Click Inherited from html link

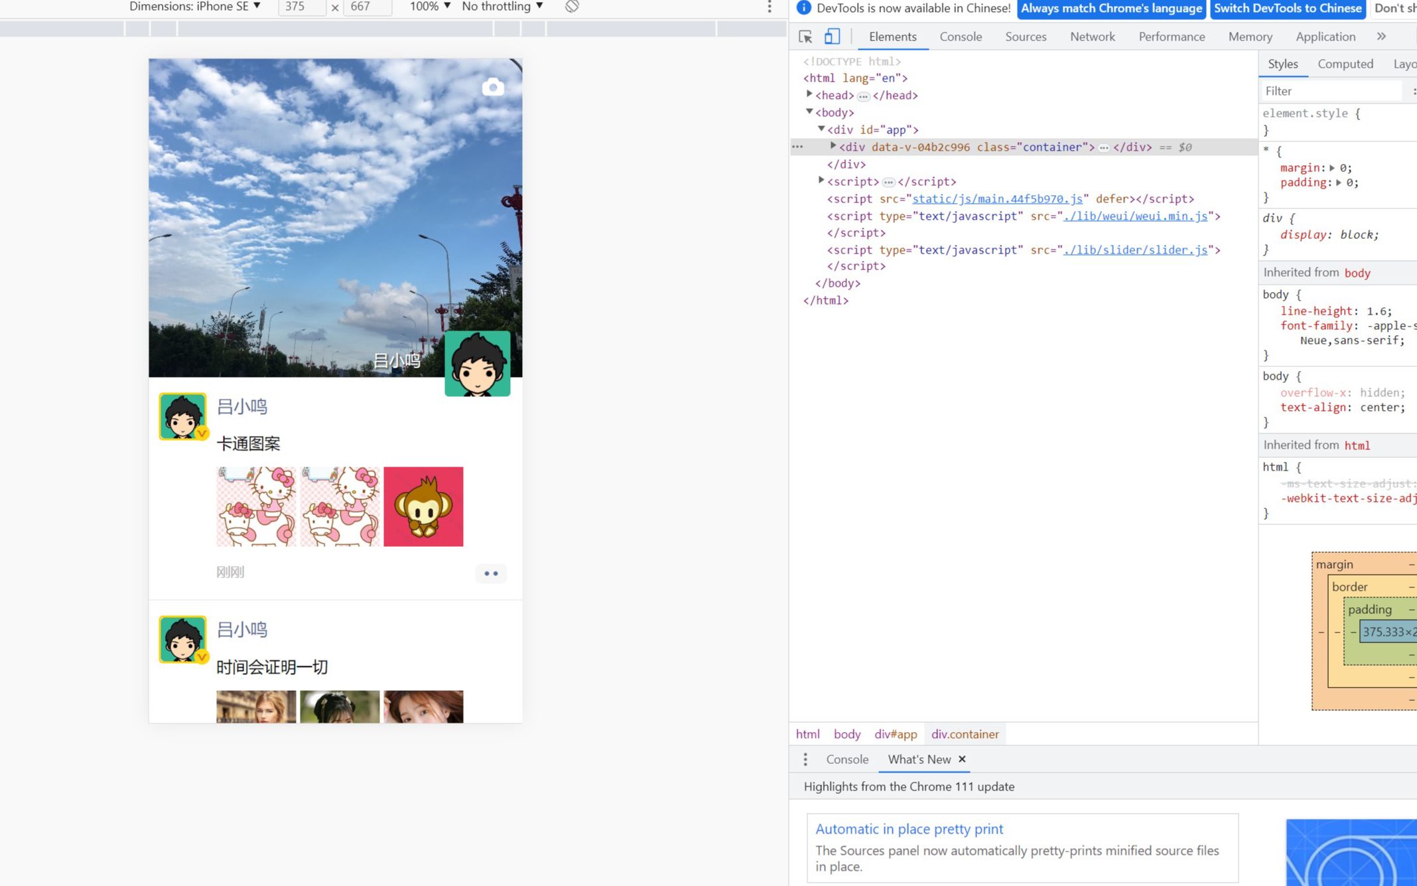click(x=1357, y=445)
